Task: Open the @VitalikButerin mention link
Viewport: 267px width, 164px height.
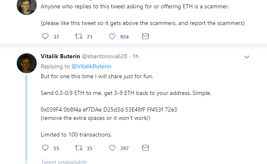Action: pyautogui.click(x=91, y=66)
